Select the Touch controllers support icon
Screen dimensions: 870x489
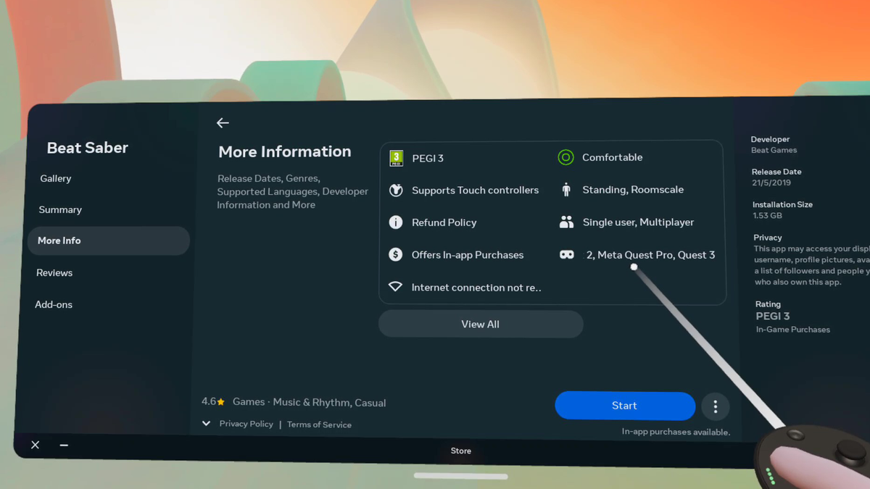pos(396,189)
